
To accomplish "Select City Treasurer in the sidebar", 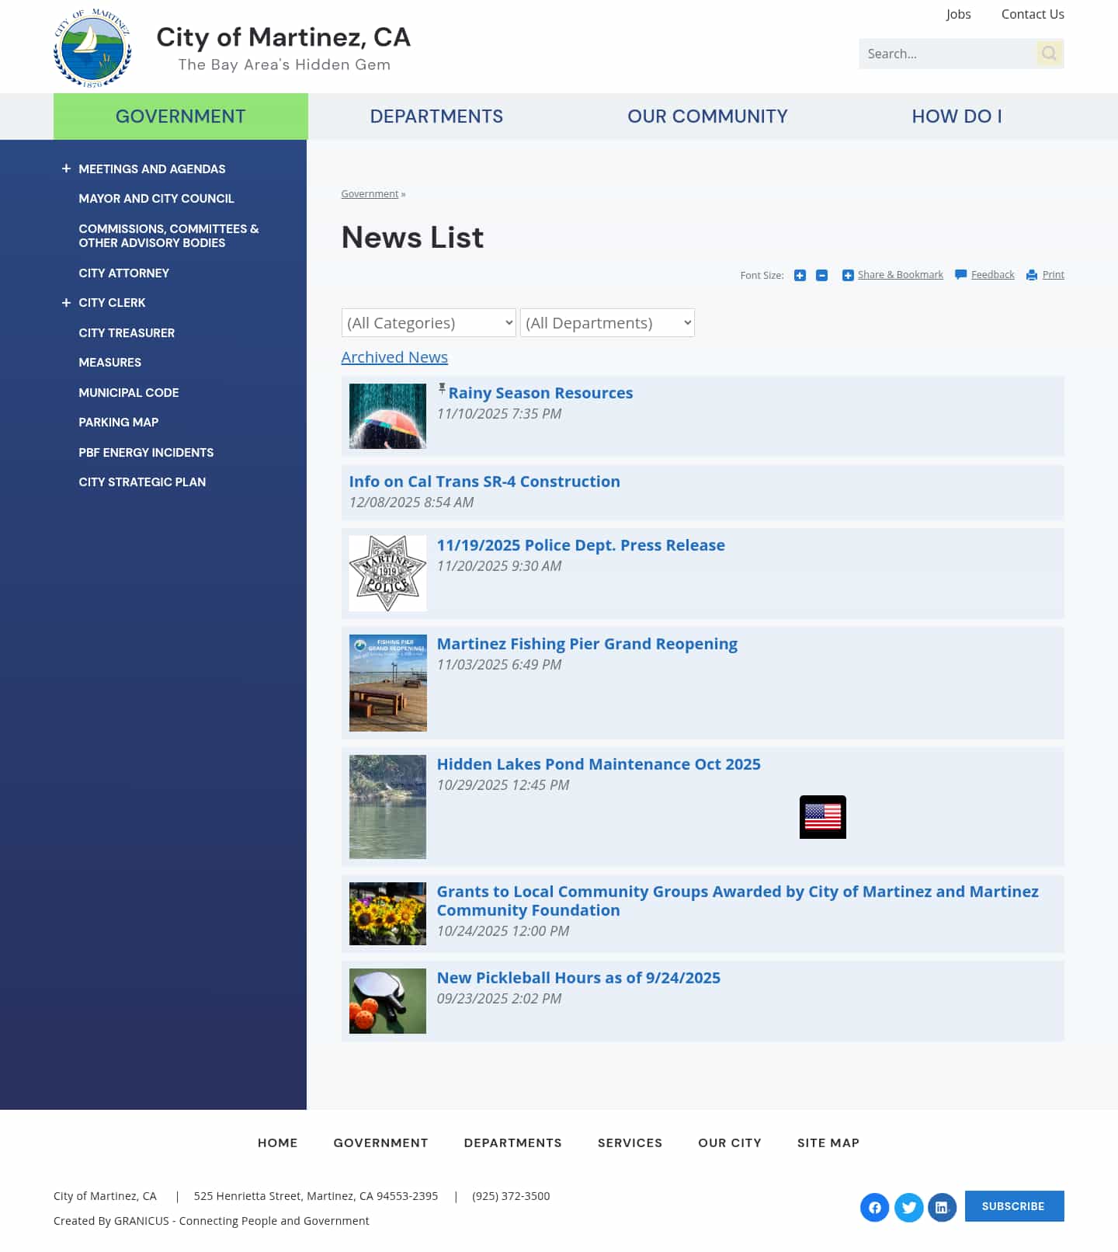I will tap(127, 333).
